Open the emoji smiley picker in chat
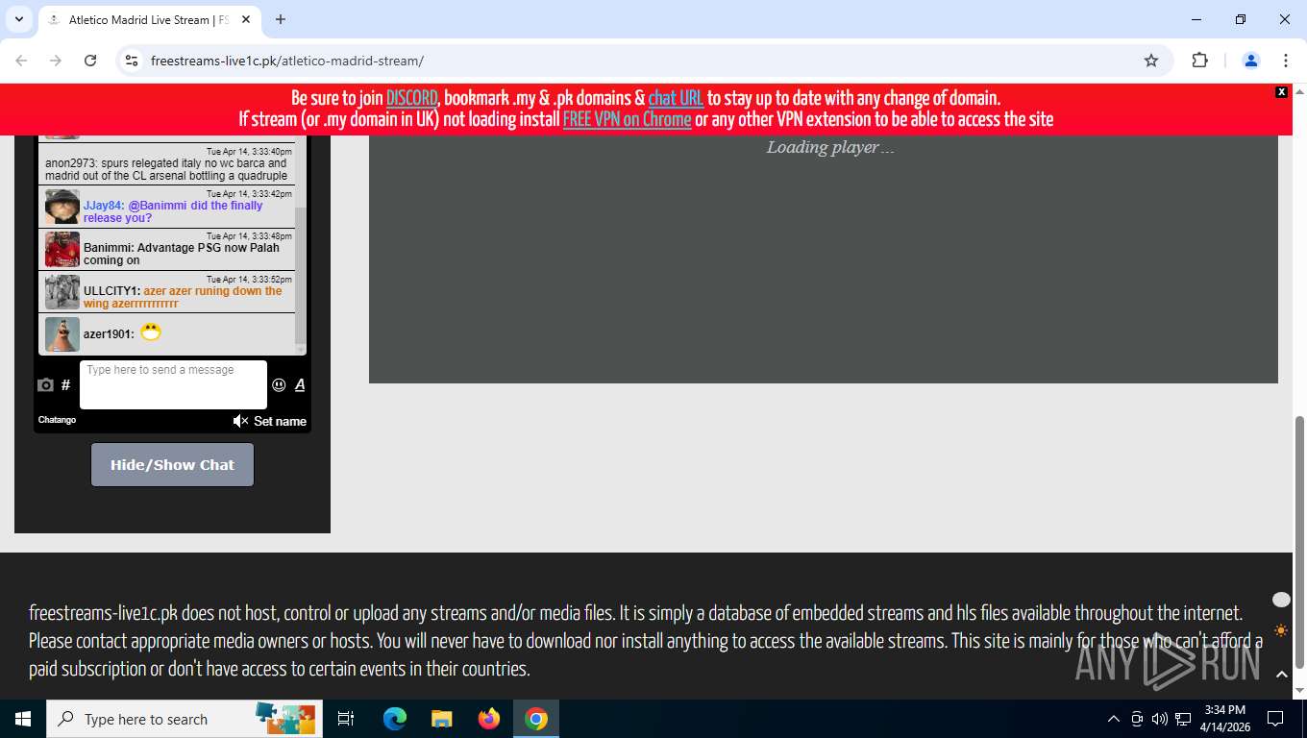 coord(279,385)
